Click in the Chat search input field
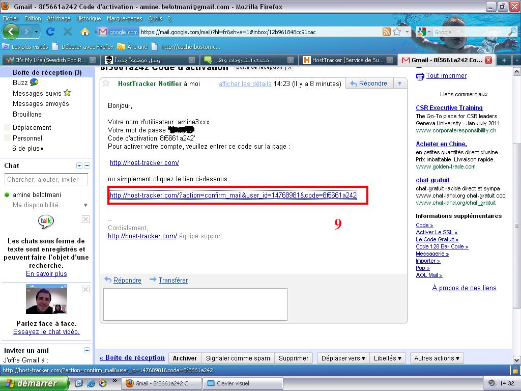Image resolution: width=521 pixels, height=391 pixels. (46, 180)
